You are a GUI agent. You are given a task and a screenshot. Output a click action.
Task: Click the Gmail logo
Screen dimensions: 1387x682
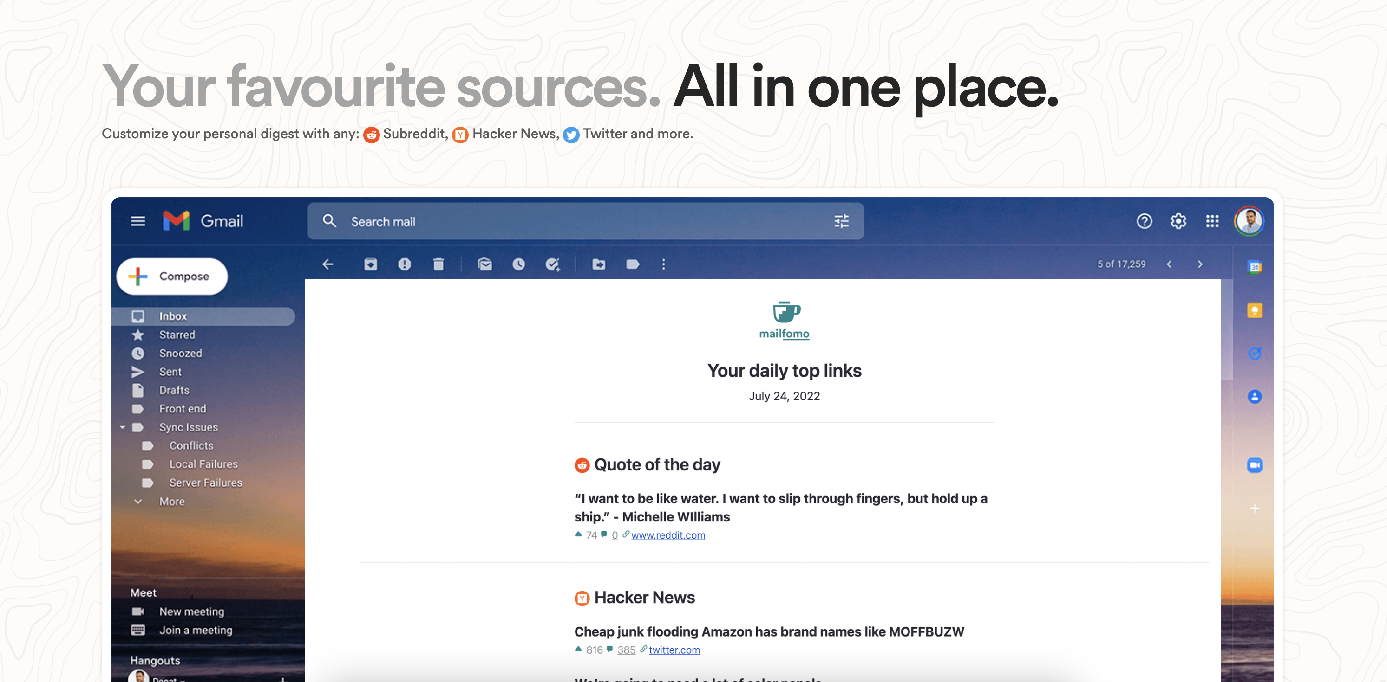coord(203,221)
